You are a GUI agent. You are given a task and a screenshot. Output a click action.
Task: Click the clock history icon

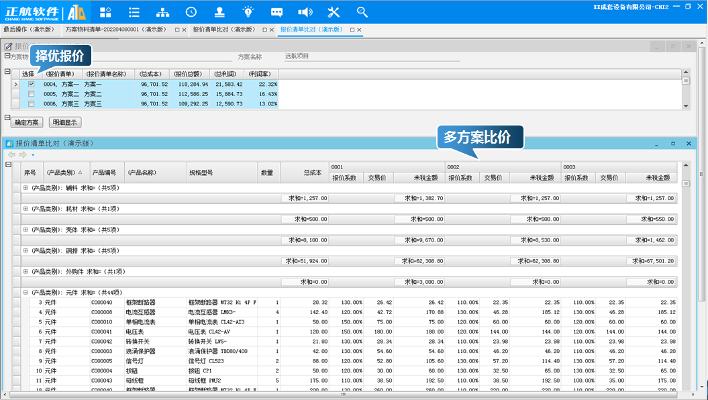(x=191, y=12)
